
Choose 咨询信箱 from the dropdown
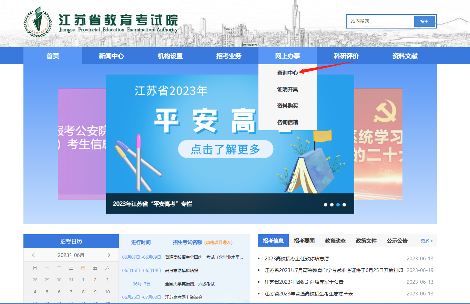tap(288, 122)
